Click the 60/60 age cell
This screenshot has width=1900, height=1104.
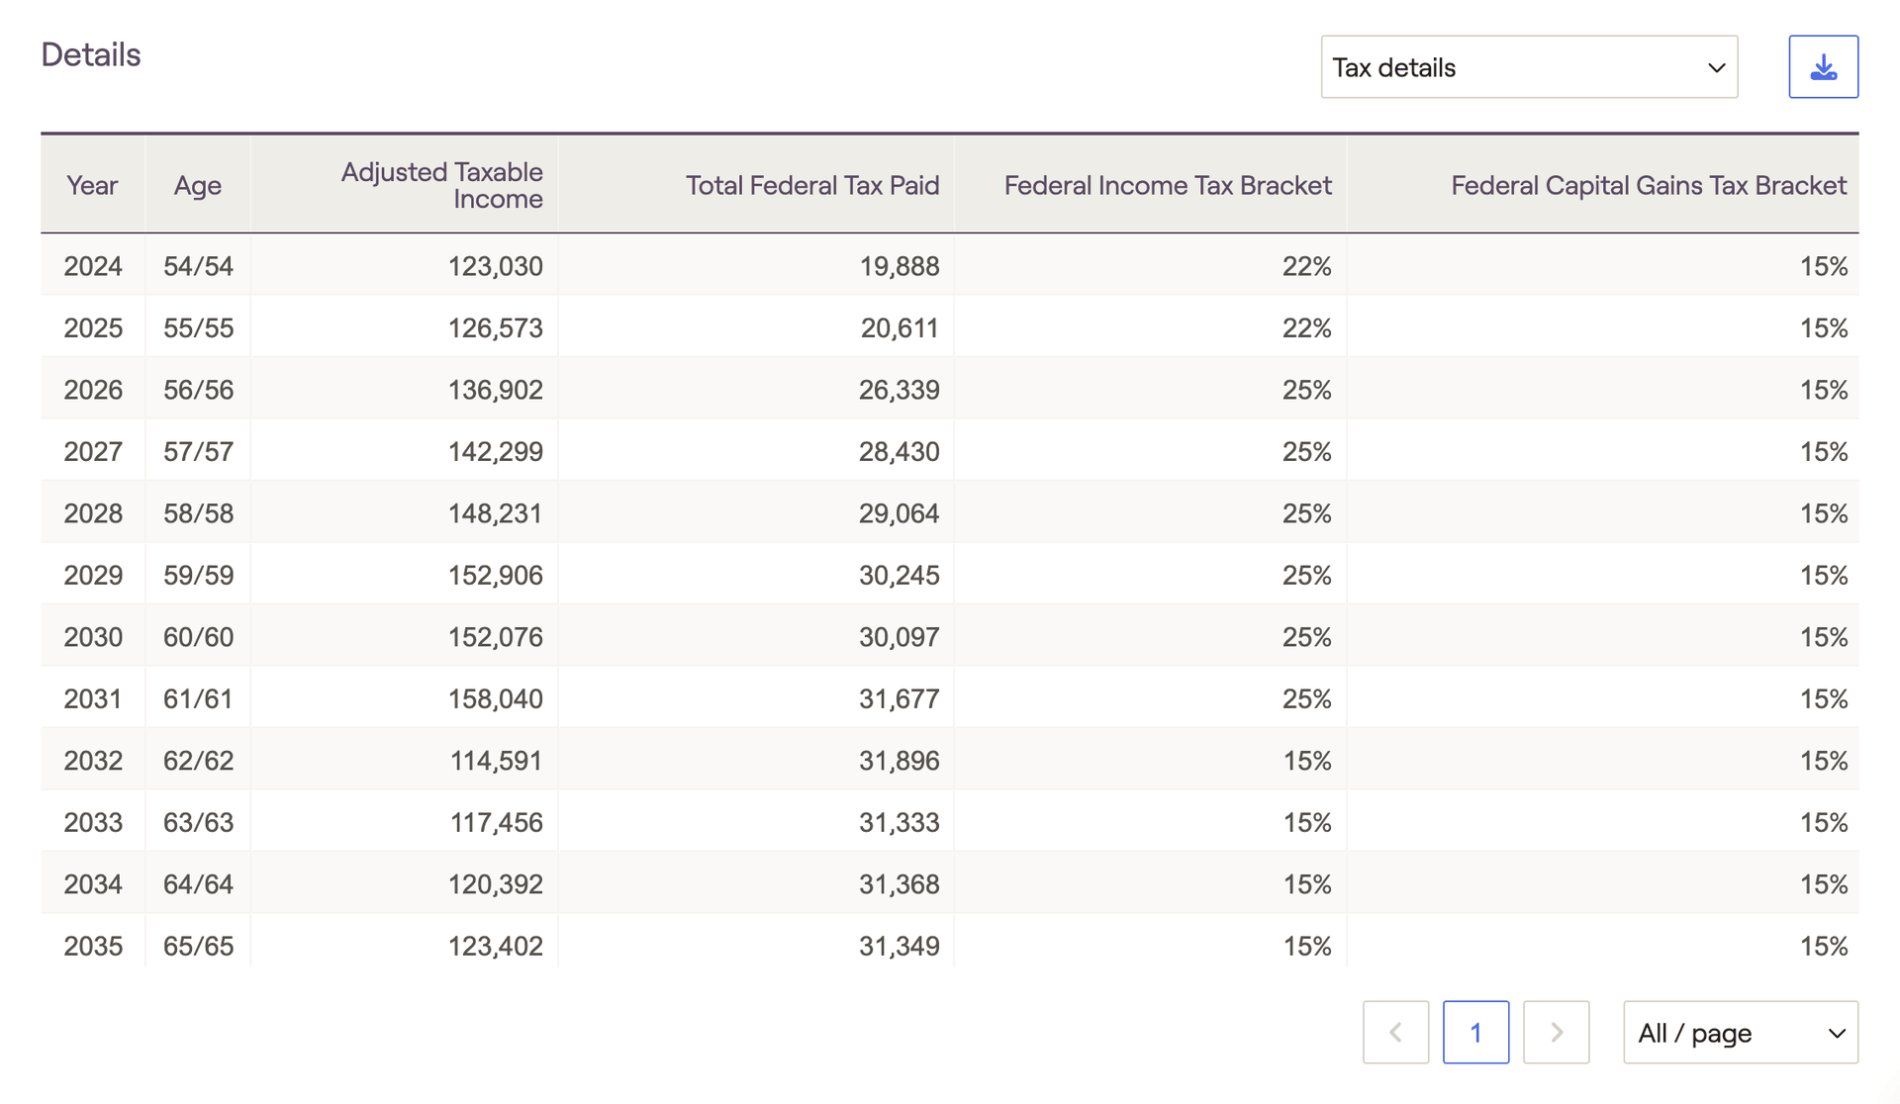pos(198,637)
